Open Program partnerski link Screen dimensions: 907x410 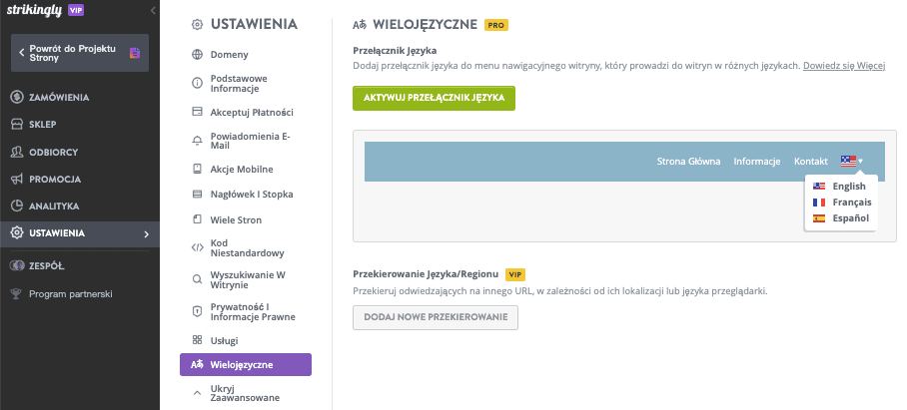pyautogui.click(x=71, y=294)
